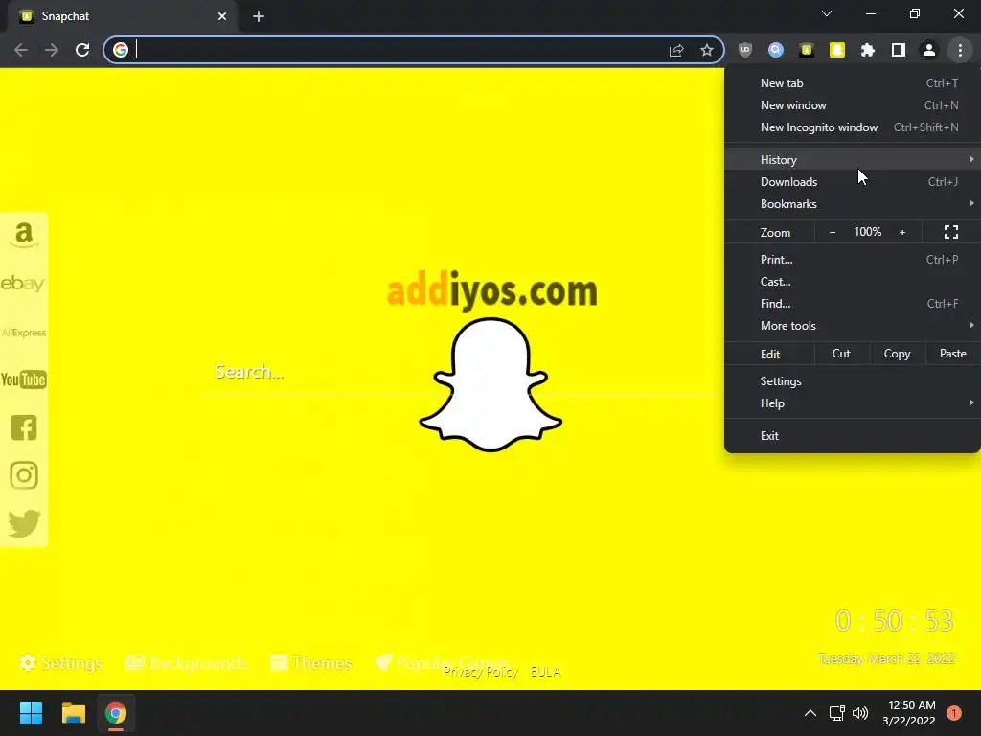Choose New window from the menu

click(x=852, y=105)
